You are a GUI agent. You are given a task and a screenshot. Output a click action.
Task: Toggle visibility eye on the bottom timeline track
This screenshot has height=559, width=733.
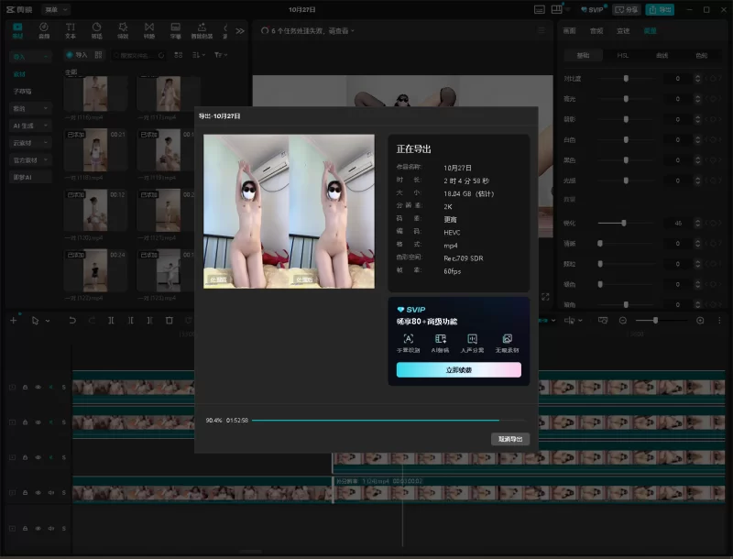click(38, 492)
